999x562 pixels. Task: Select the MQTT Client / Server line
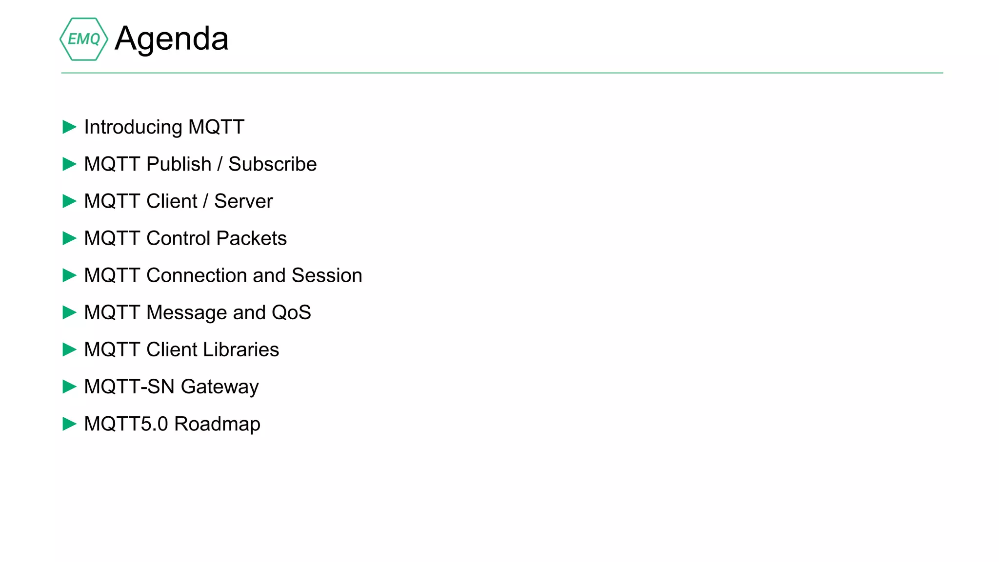click(x=178, y=201)
